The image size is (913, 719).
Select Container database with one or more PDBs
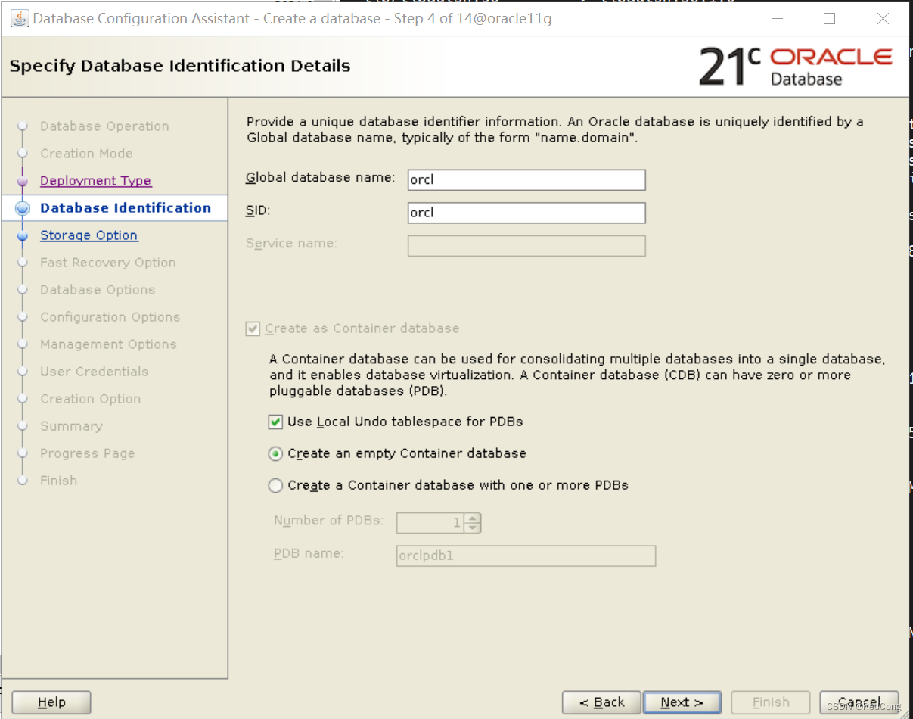(x=276, y=486)
